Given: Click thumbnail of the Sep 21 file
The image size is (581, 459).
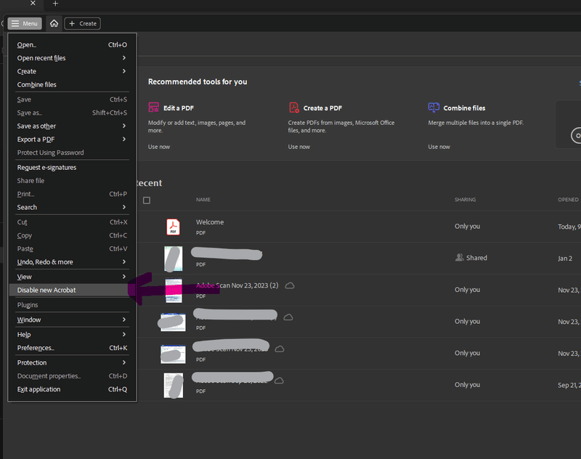Looking at the screenshot, I should tap(174, 386).
